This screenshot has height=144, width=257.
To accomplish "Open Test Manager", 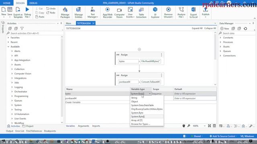I will tap(93, 12).
